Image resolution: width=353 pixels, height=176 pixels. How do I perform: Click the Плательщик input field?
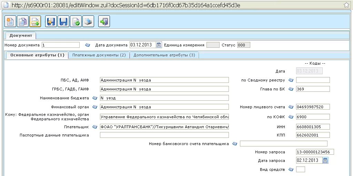coord(164,127)
